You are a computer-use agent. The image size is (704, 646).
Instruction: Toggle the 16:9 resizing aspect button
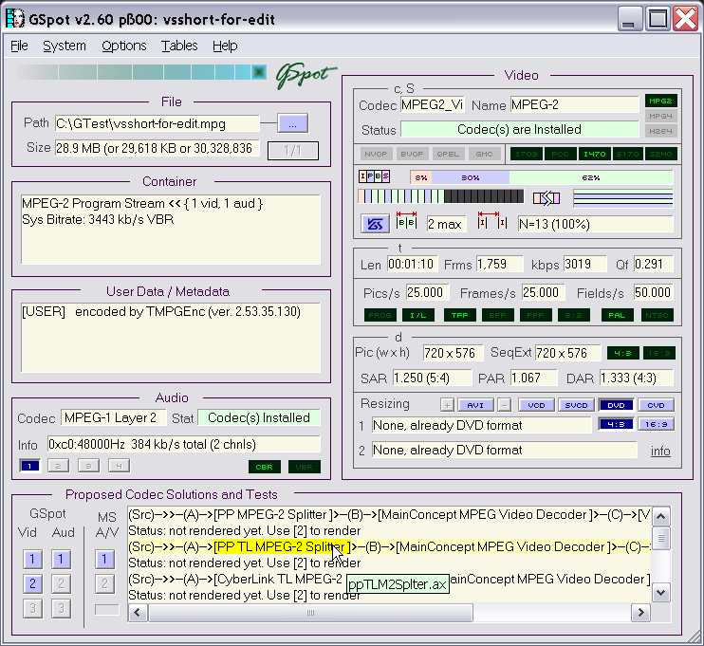tap(656, 424)
